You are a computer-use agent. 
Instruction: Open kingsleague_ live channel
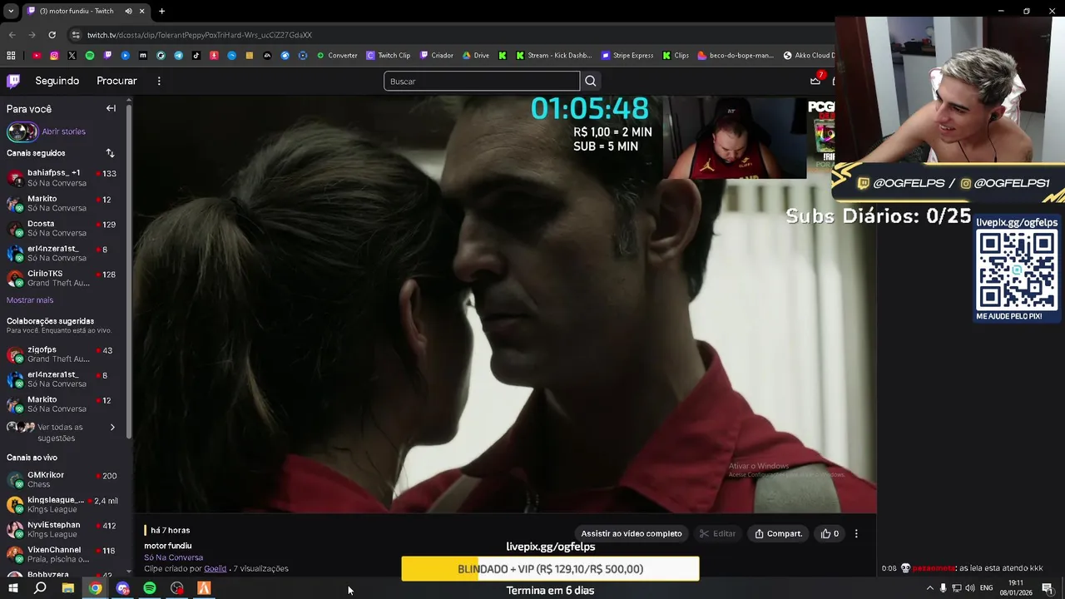(x=62, y=505)
